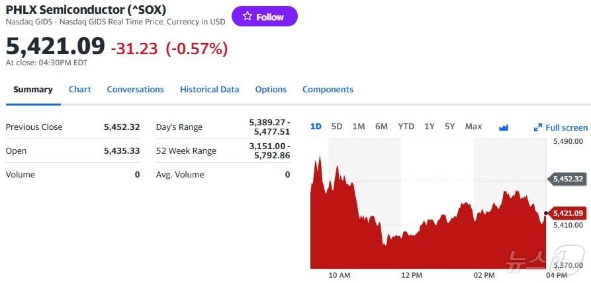This screenshot has width=591, height=283.
Task: Open the Options tab
Action: coord(271,90)
